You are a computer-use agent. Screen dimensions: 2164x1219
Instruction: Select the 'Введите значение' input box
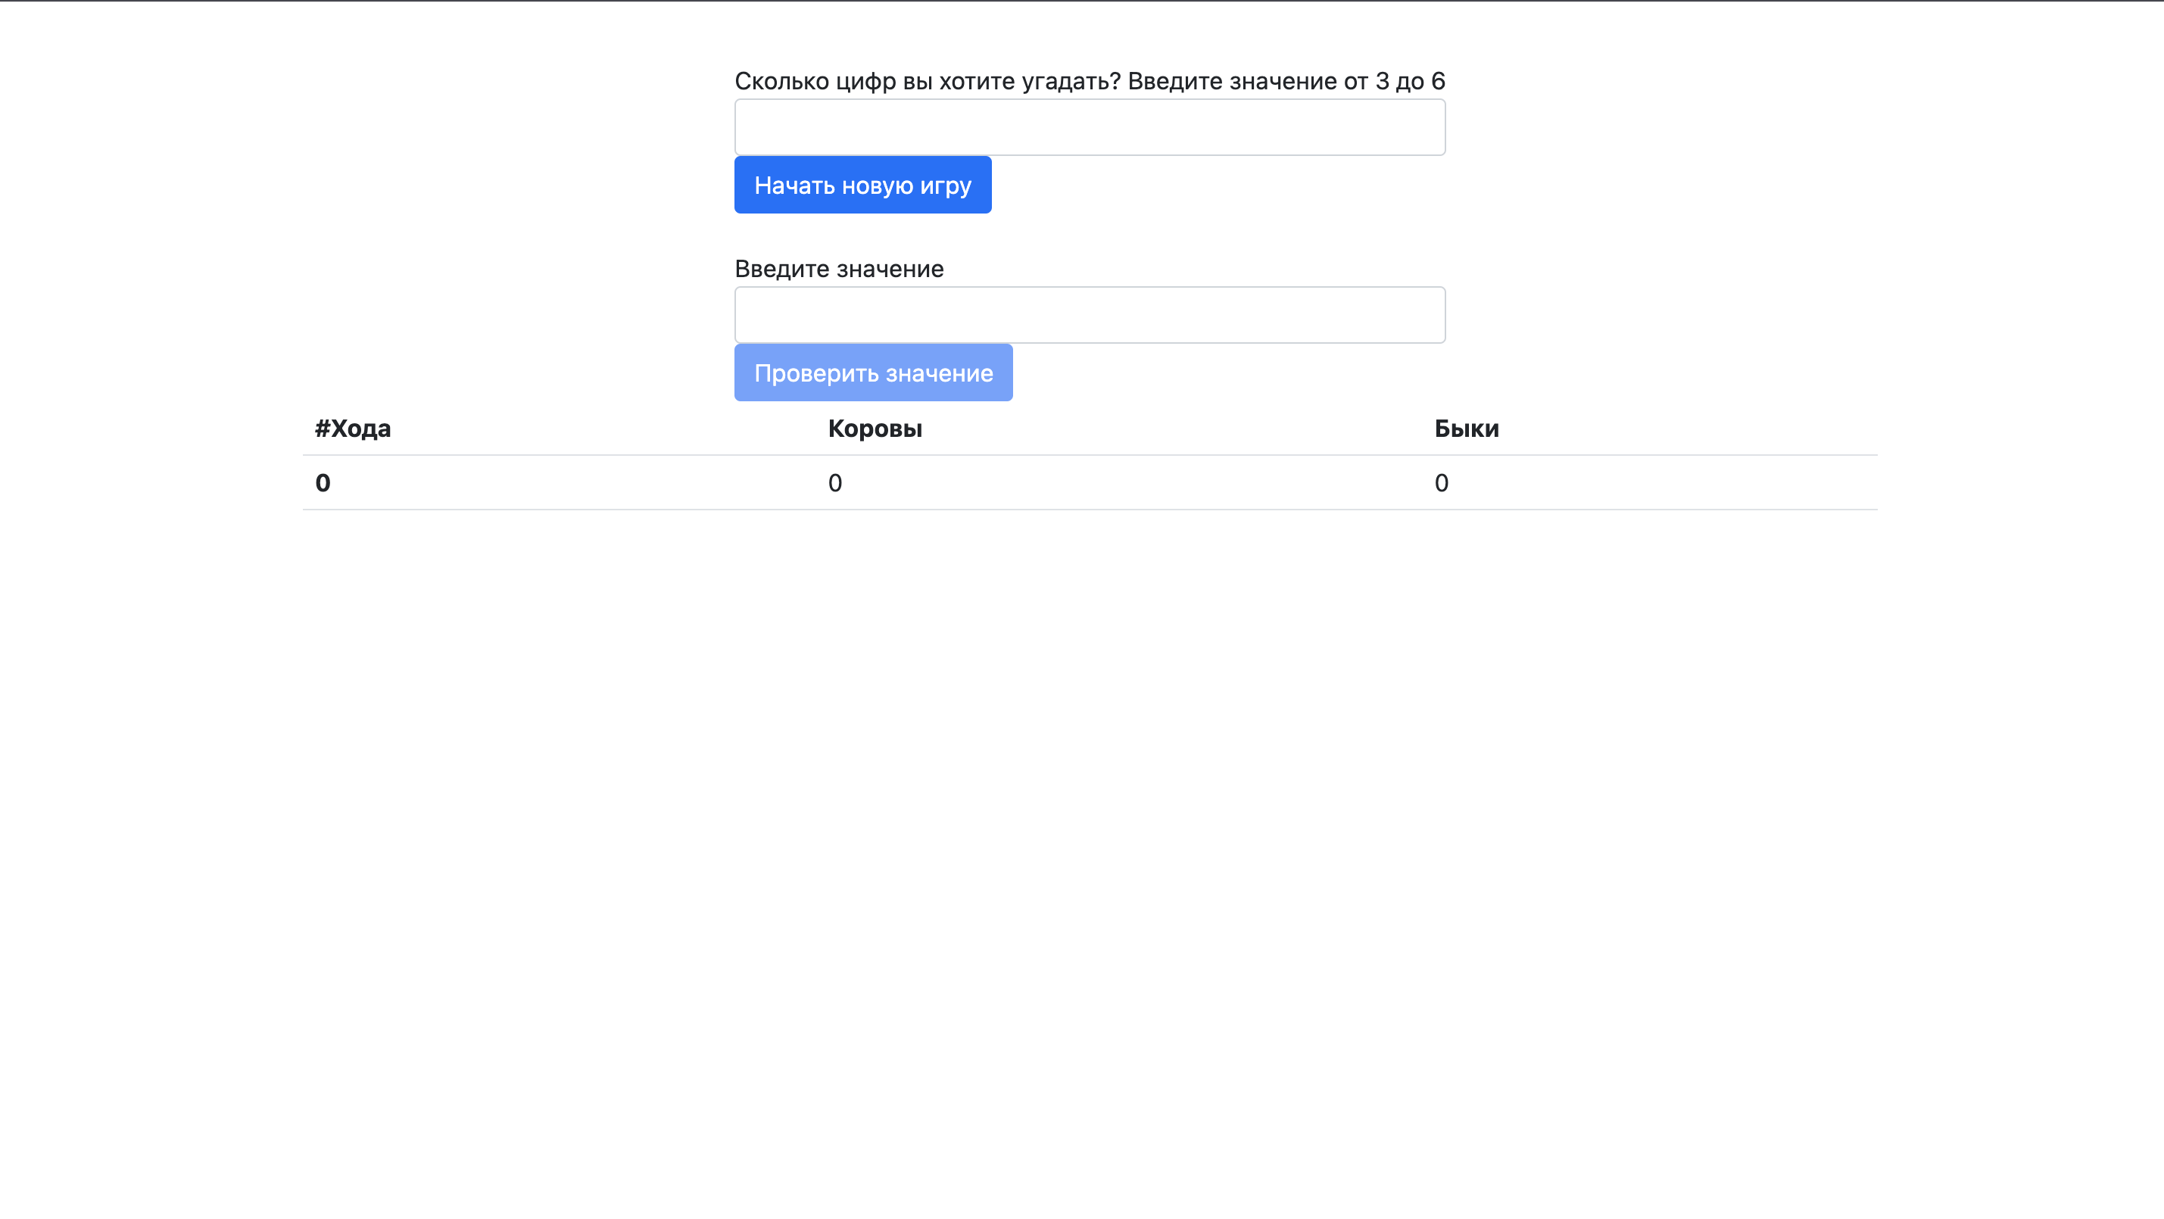coord(1090,314)
